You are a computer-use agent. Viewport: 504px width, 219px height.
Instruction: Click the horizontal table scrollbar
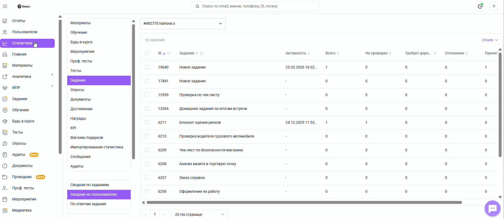[304, 203]
